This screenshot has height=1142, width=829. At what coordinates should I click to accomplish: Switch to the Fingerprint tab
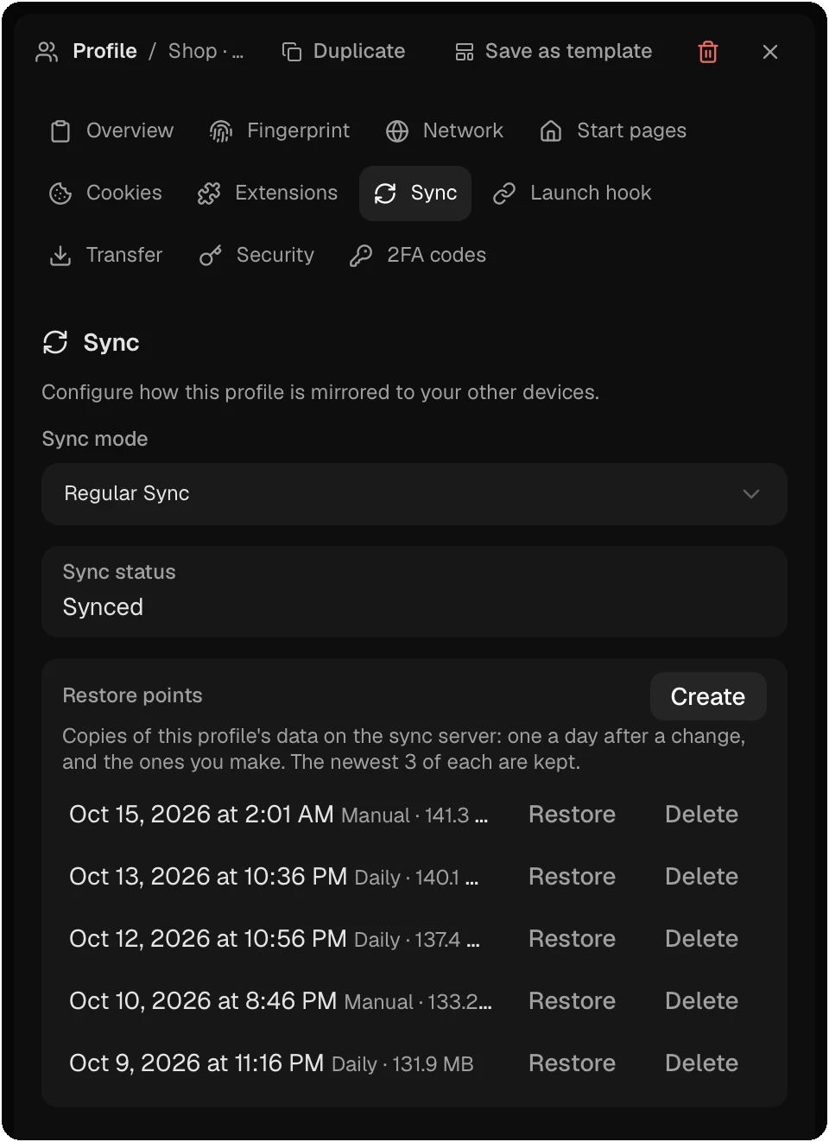(281, 131)
